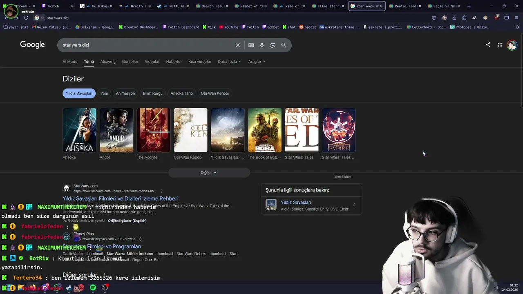Image resolution: width=523 pixels, height=294 pixels.
Task: Open the extensions puzzle icon in toolbar
Action: click(464, 18)
